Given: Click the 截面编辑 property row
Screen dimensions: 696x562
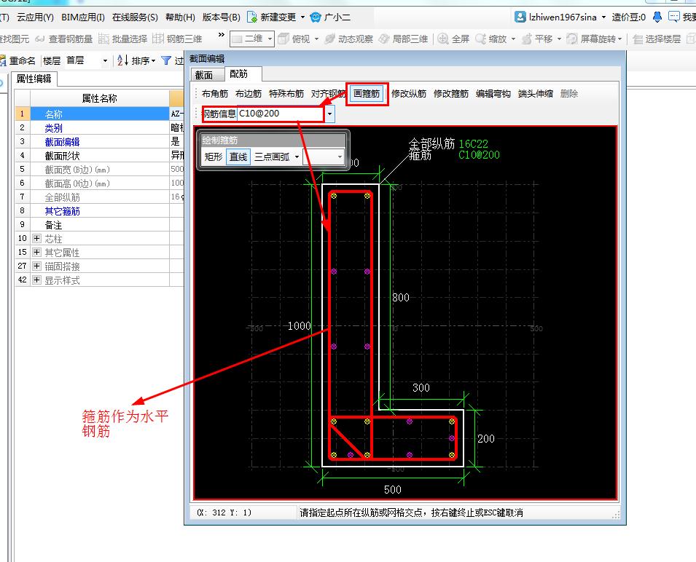Looking at the screenshot, I should click(x=99, y=142).
